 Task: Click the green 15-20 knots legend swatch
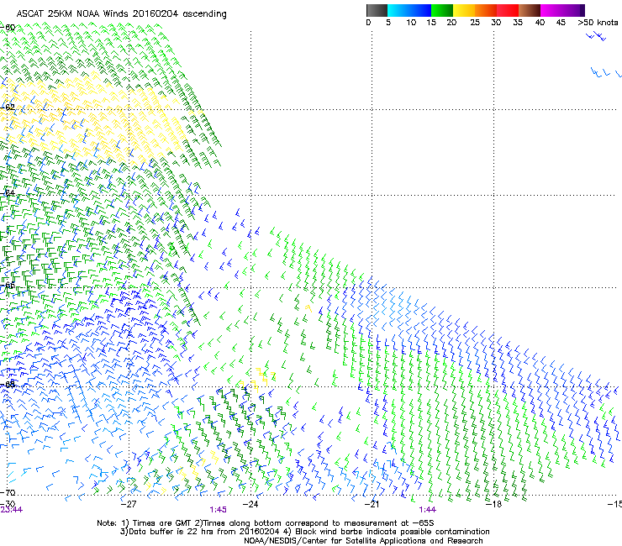pos(442,10)
